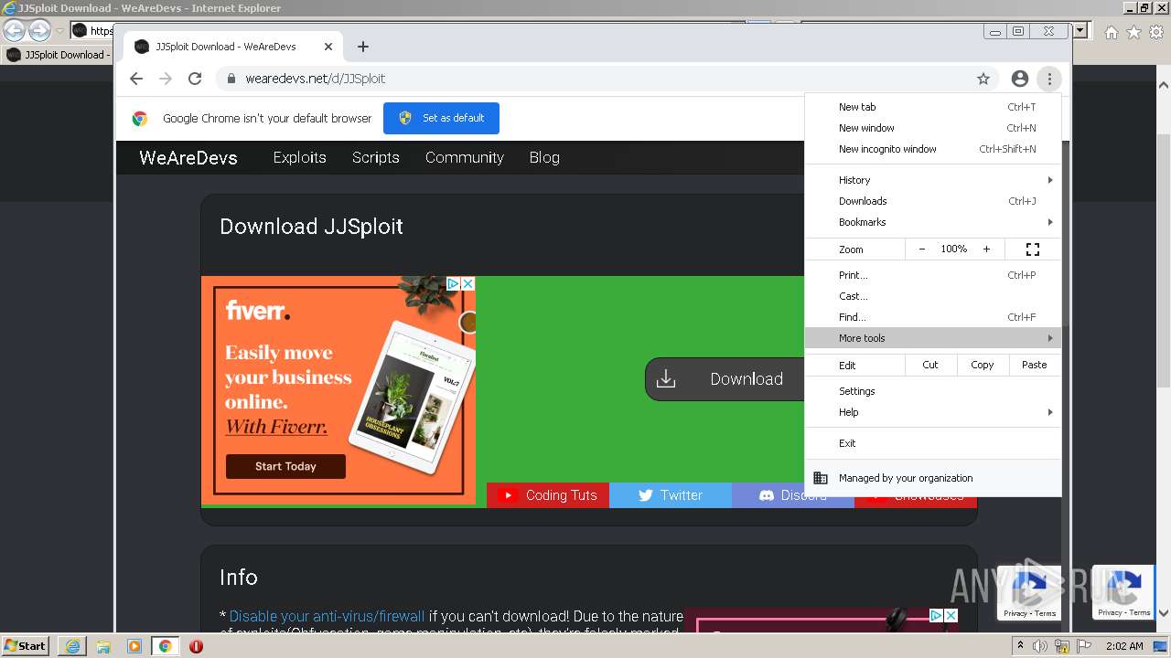Click clock showing 2:02 AM
This screenshot has height=658, width=1171.
tap(1123, 646)
